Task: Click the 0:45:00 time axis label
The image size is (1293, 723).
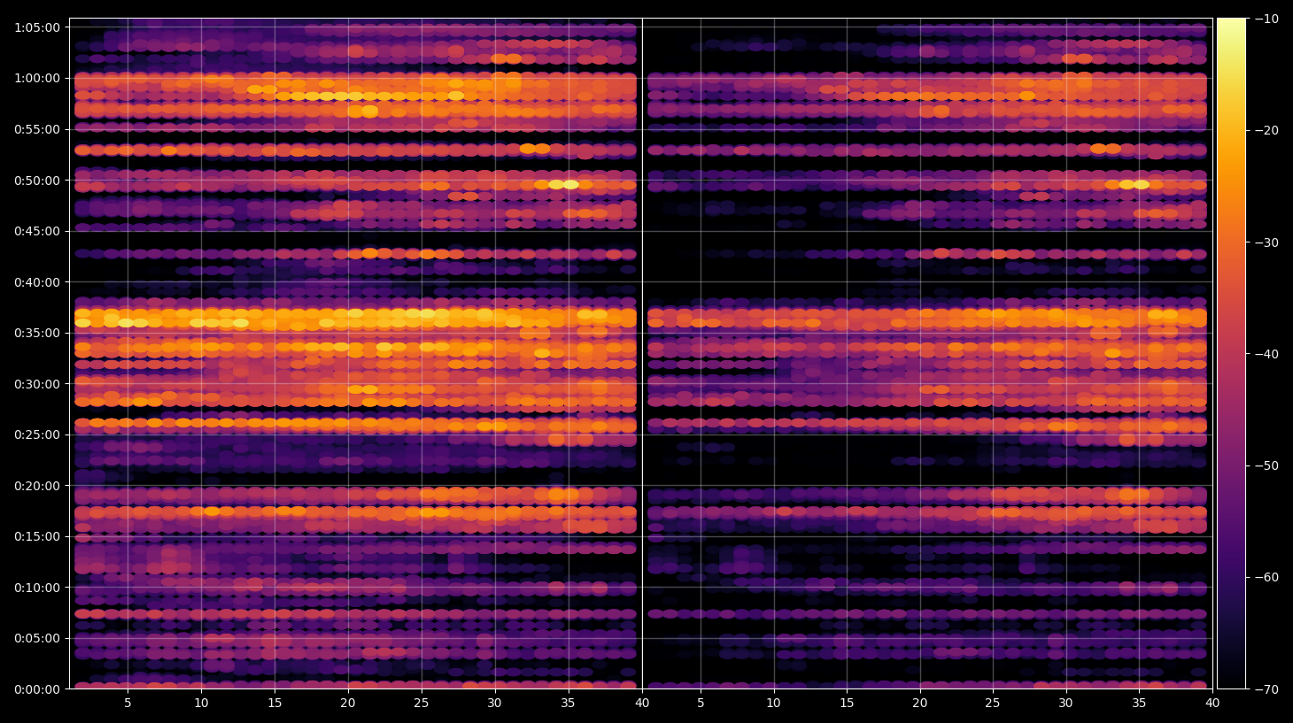Action: [x=37, y=231]
